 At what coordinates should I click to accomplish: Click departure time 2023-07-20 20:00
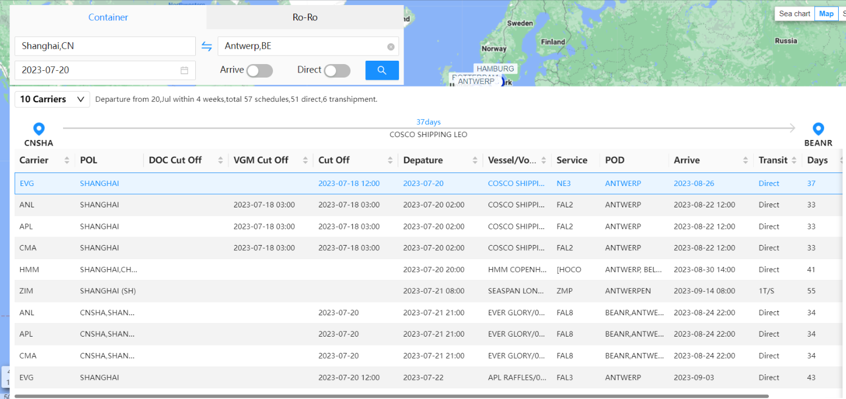(x=434, y=269)
